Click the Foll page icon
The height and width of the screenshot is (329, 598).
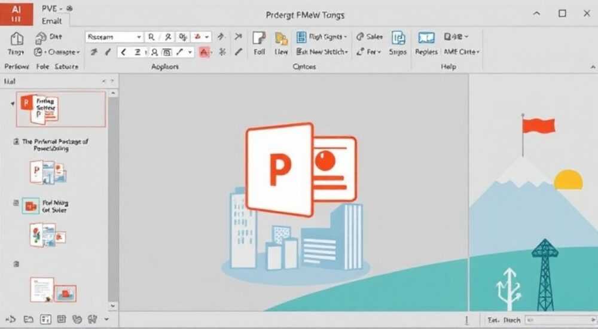pos(259,38)
